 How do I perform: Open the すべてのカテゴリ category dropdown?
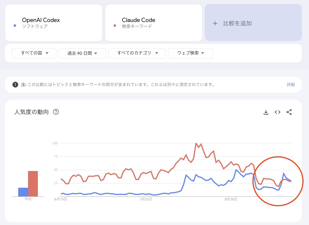[x=137, y=53]
